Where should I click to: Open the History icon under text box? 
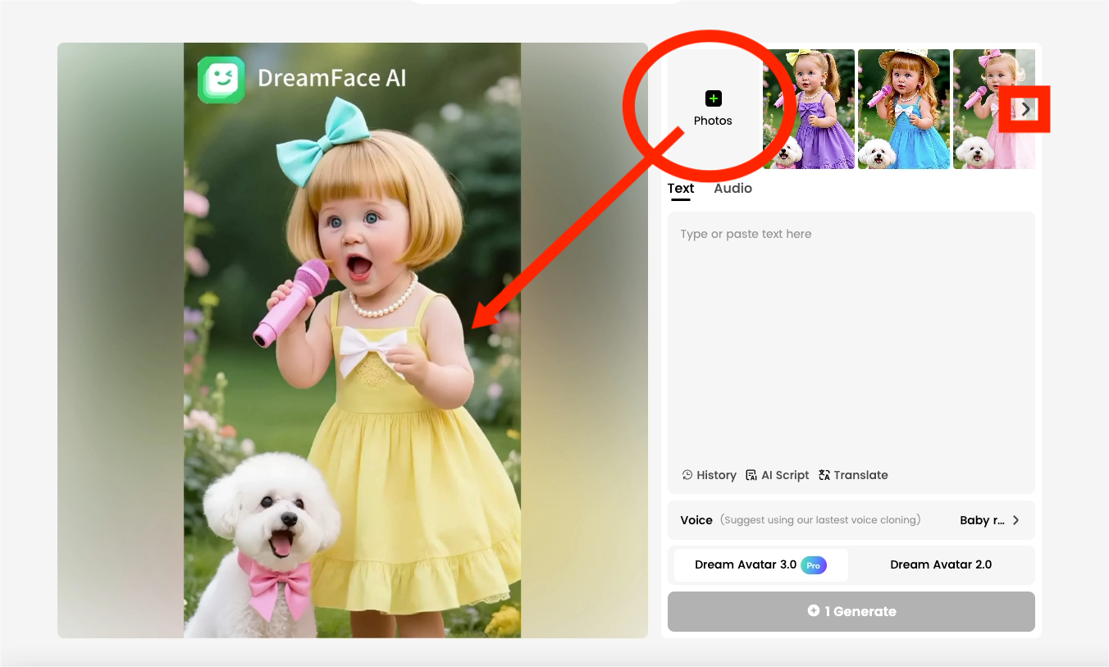point(687,475)
